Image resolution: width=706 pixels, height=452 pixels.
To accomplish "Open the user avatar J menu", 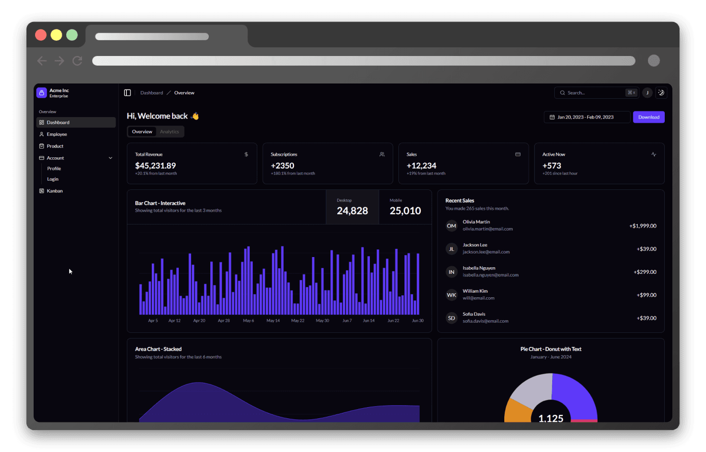I will tap(647, 93).
